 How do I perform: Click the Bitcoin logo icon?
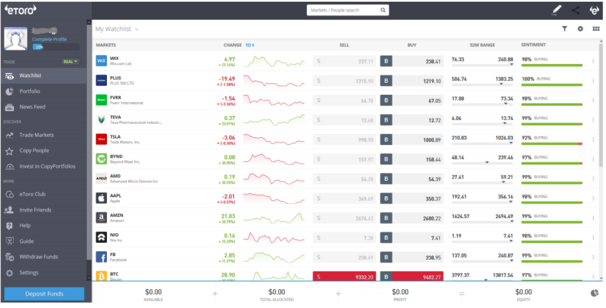pyautogui.click(x=102, y=275)
